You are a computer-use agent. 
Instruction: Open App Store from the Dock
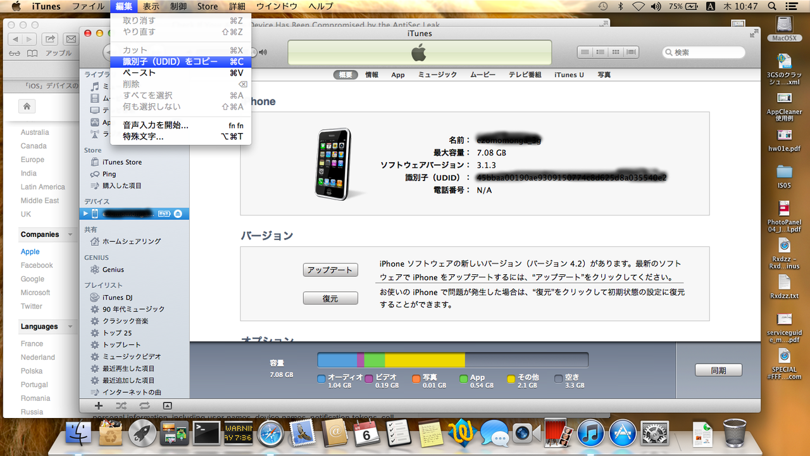pyautogui.click(x=623, y=434)
